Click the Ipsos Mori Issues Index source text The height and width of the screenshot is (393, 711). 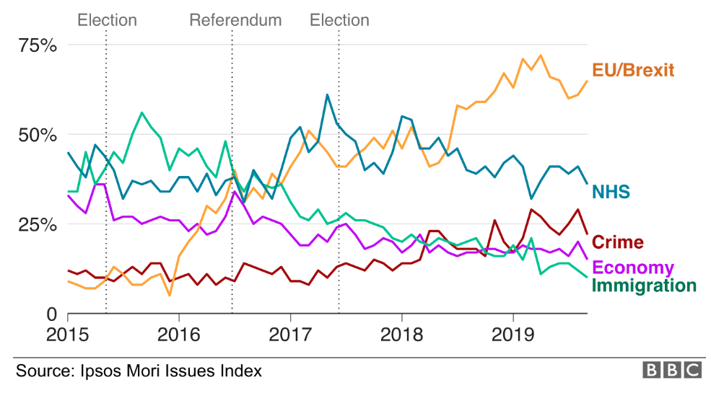pyautogui.click(x=139, y=371)
